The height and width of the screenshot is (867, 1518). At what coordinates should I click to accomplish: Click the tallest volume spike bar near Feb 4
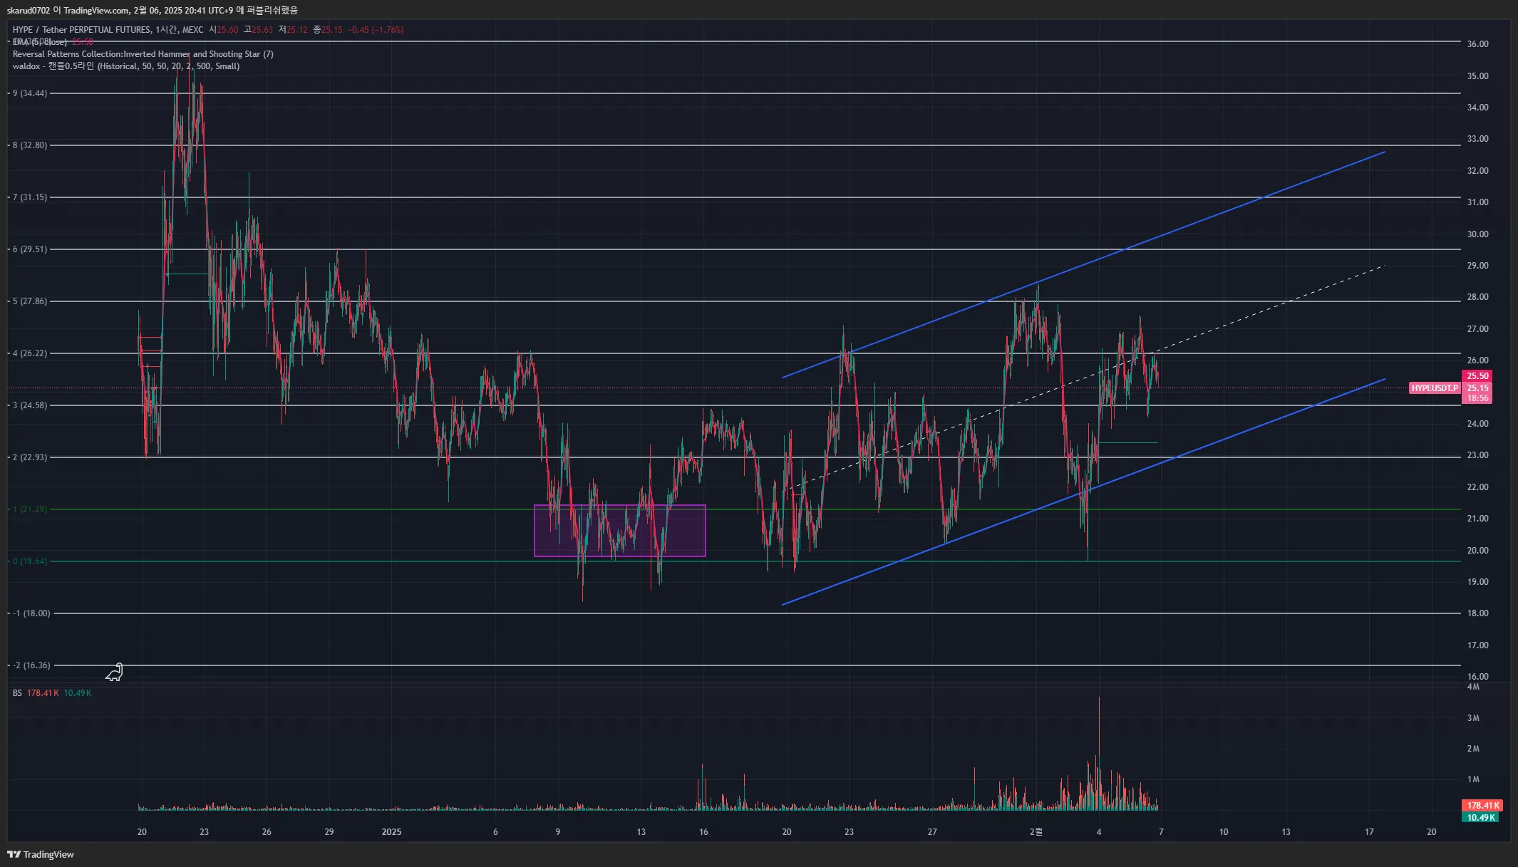point(1099,754)
